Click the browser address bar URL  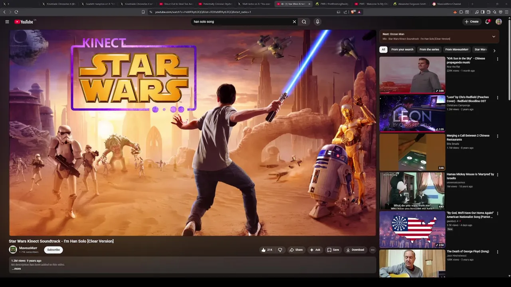click(x=203, y=12)
